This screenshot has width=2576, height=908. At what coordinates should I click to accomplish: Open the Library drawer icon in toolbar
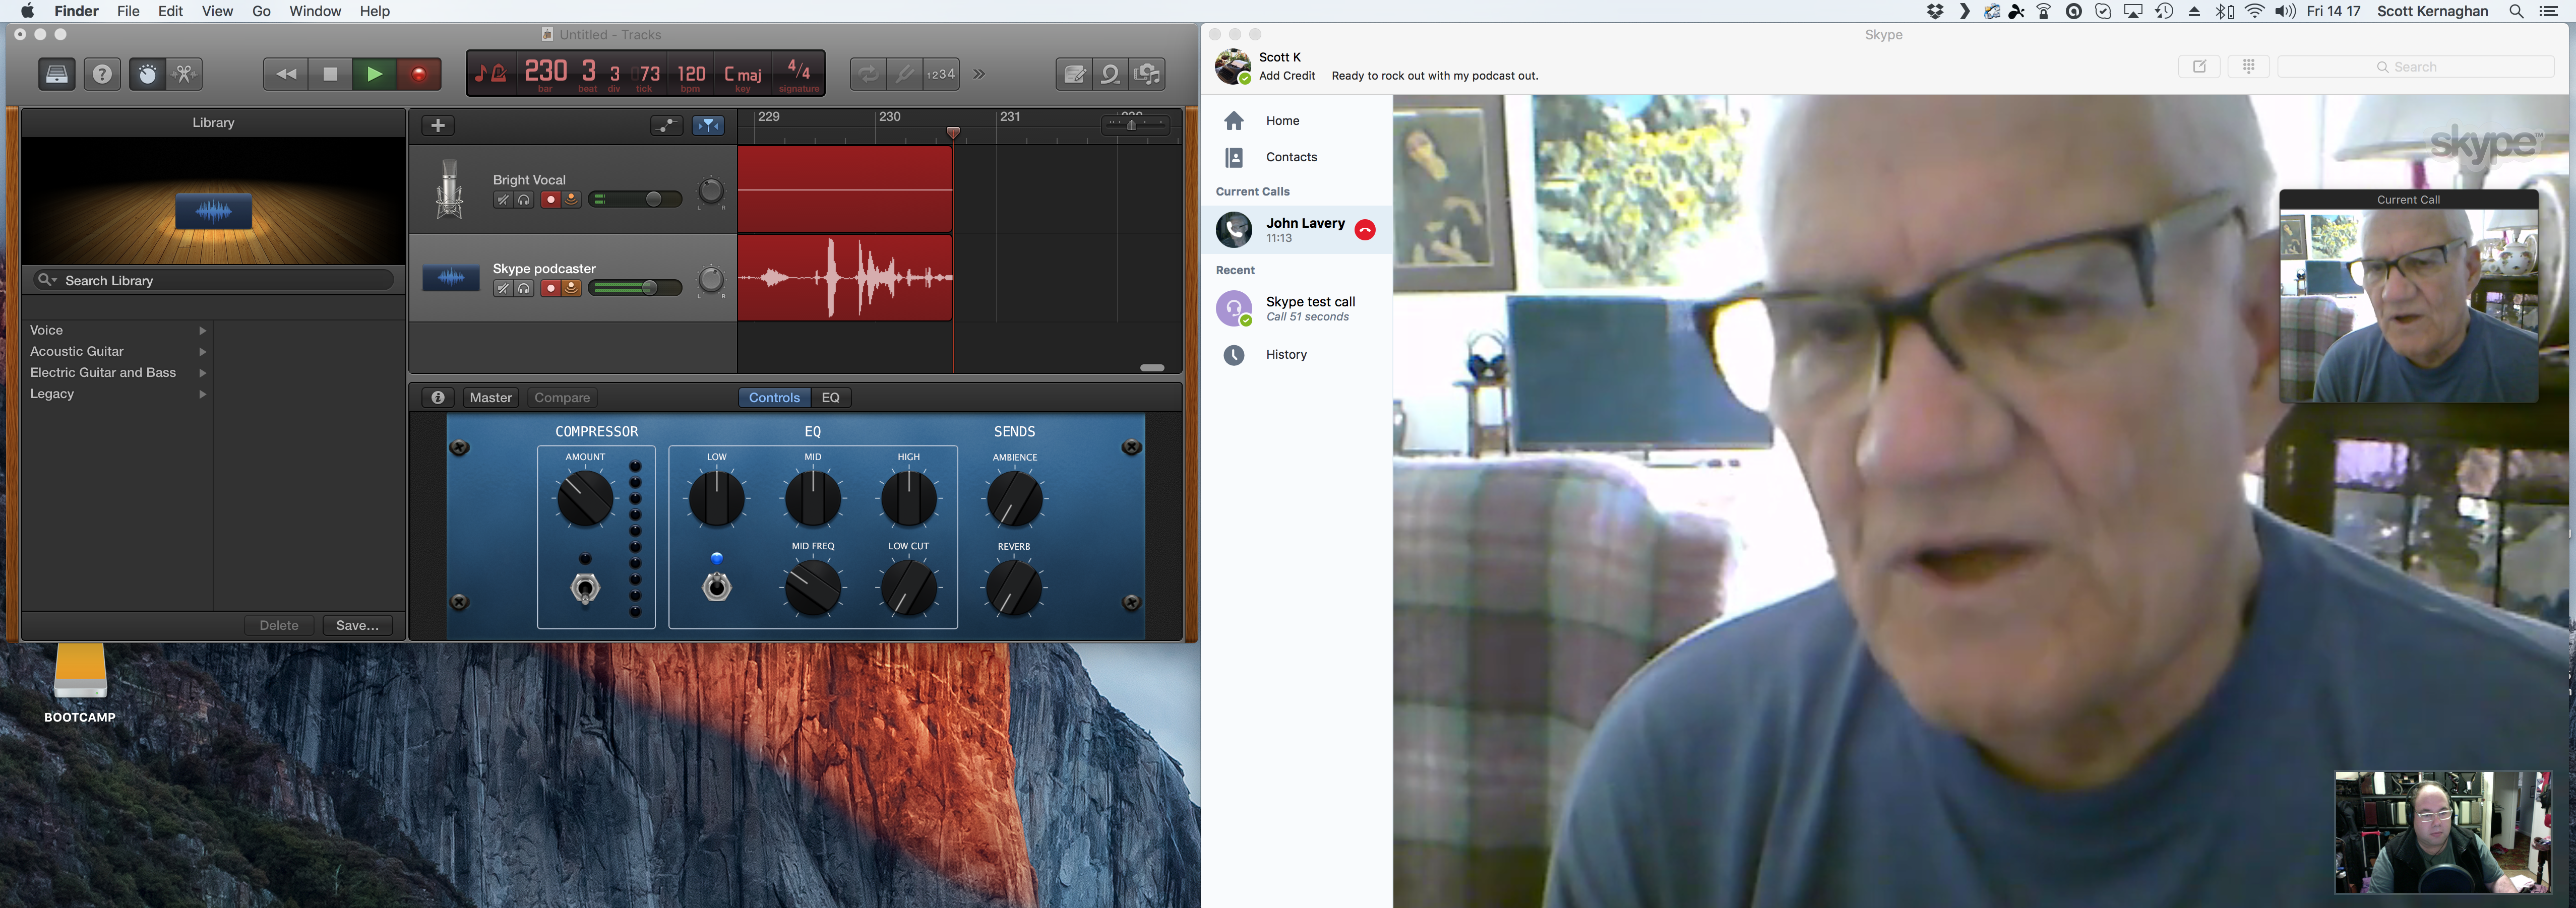[57, 74]
